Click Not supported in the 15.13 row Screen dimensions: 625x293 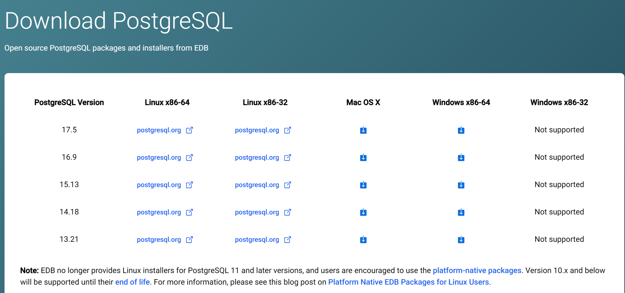(x=559, y=184)
